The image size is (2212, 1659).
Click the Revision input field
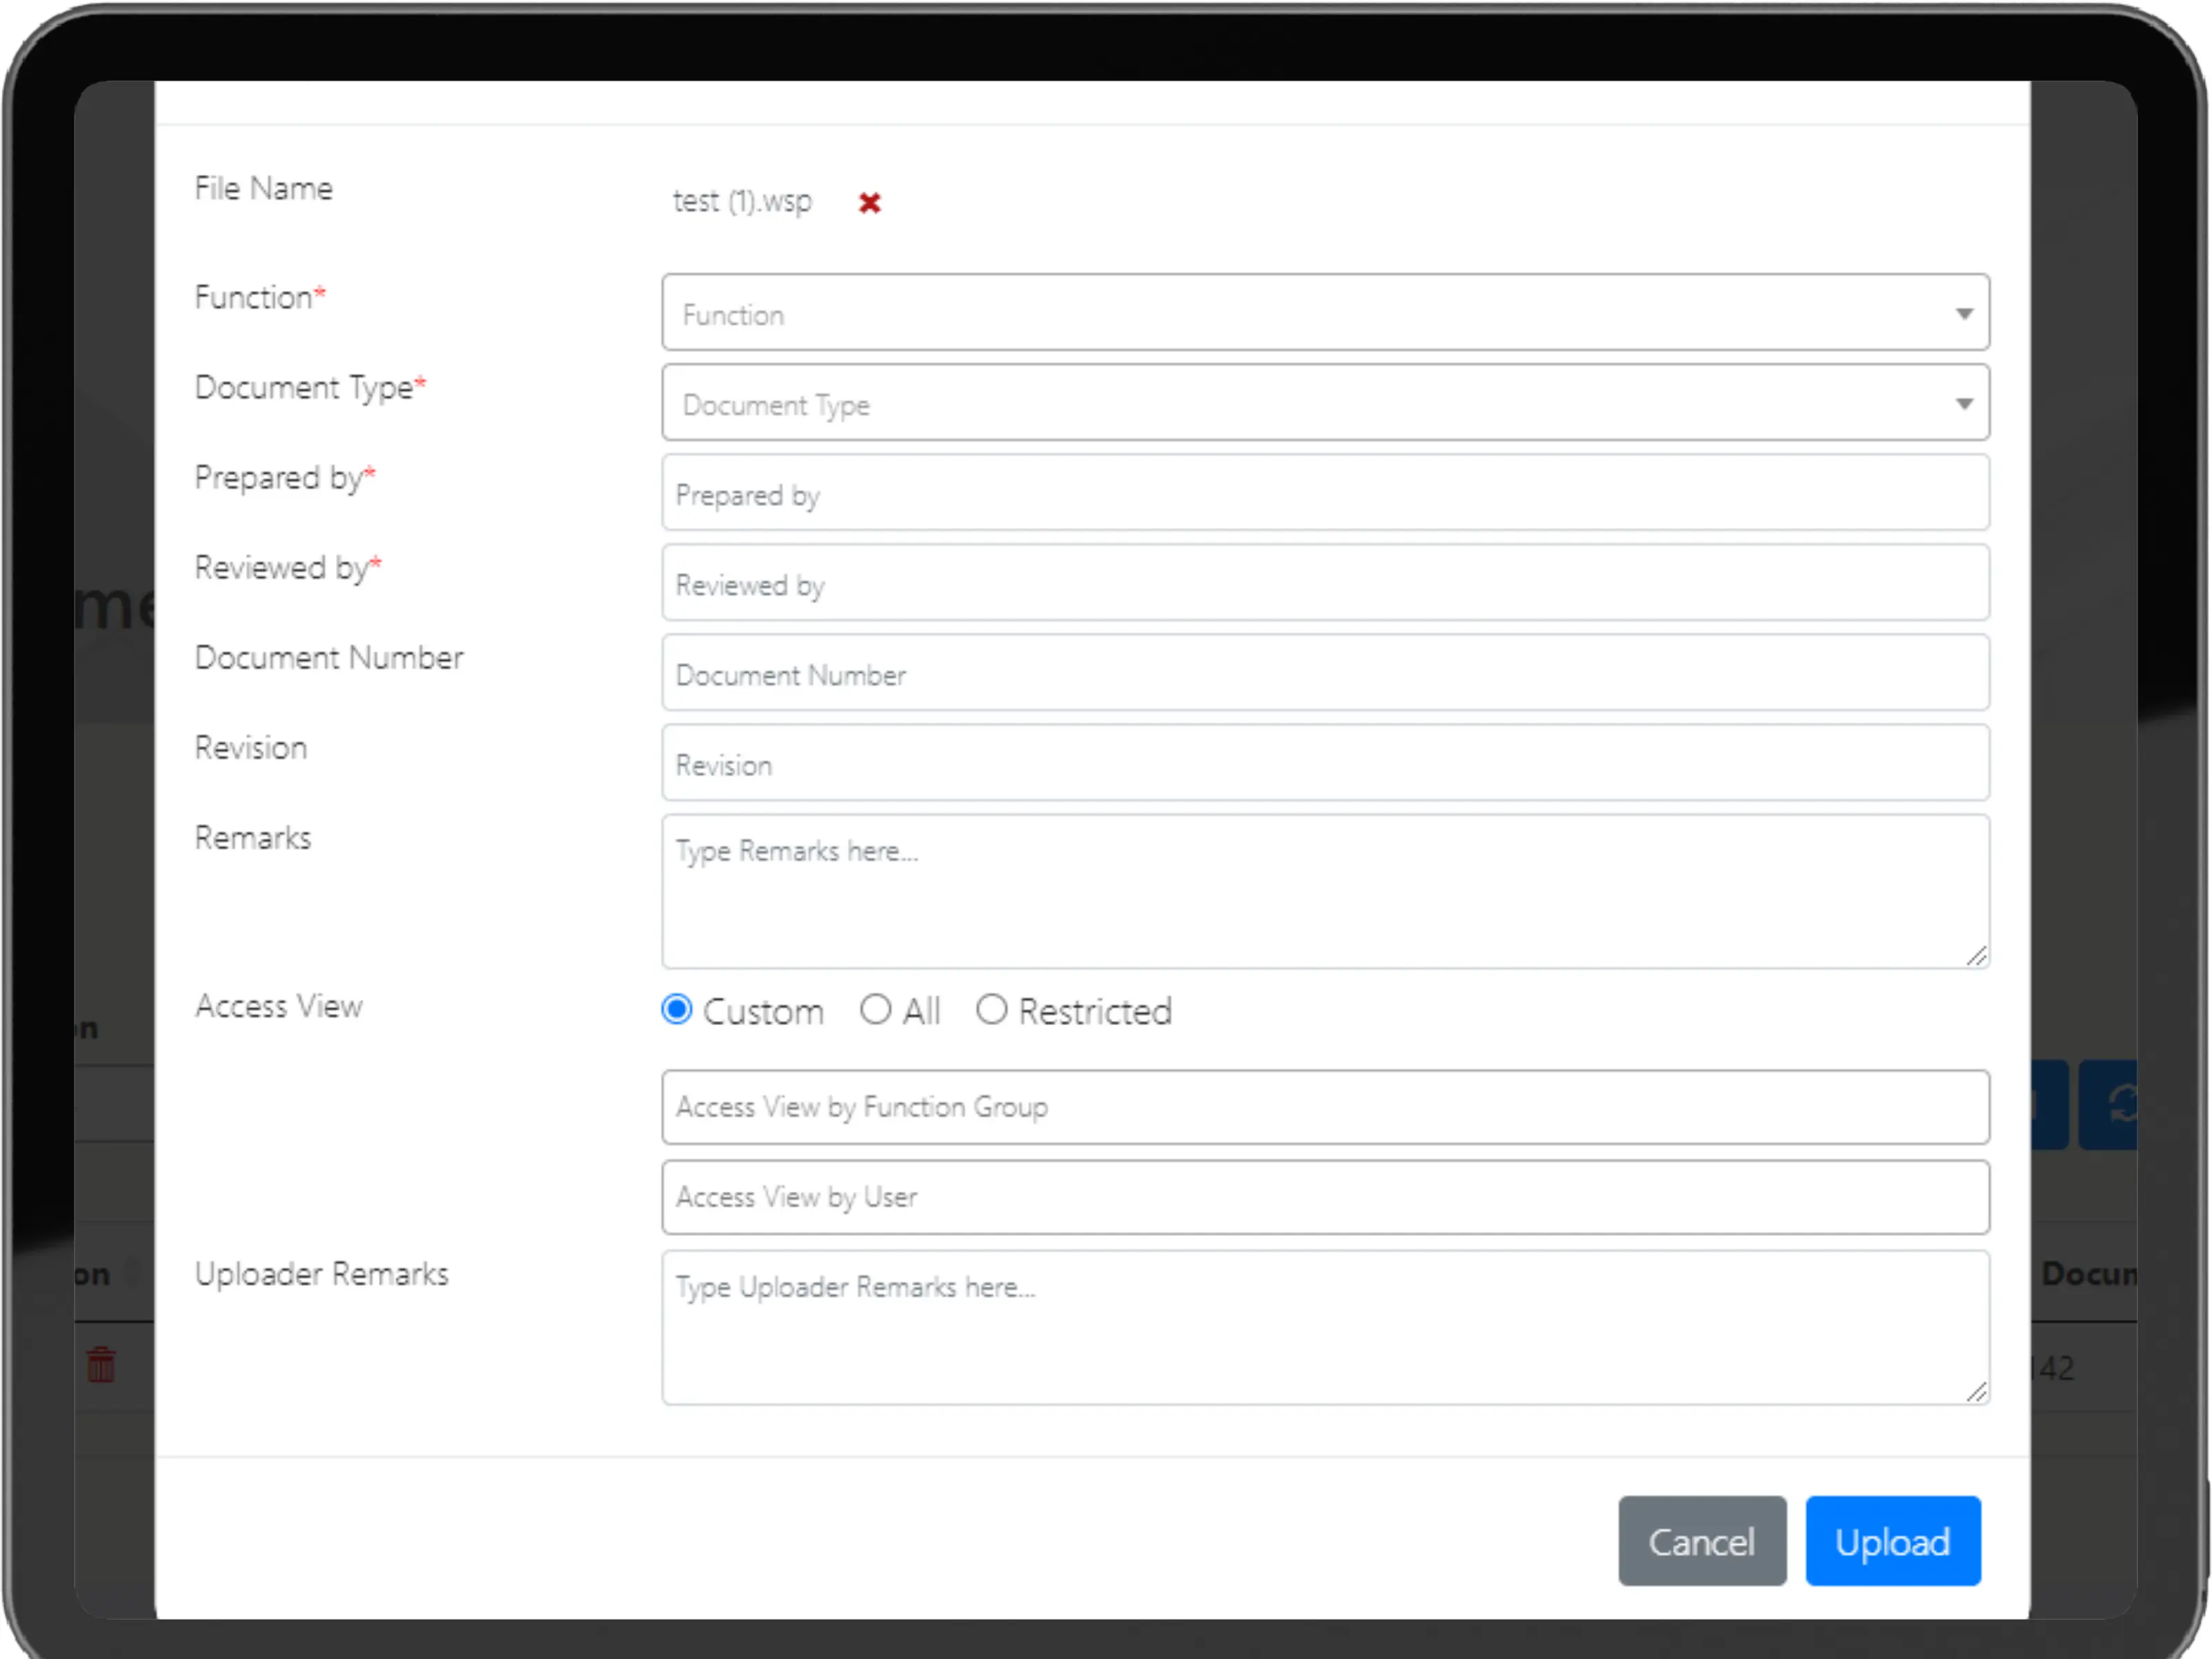pyautogui.click(x=1325, y=763)
